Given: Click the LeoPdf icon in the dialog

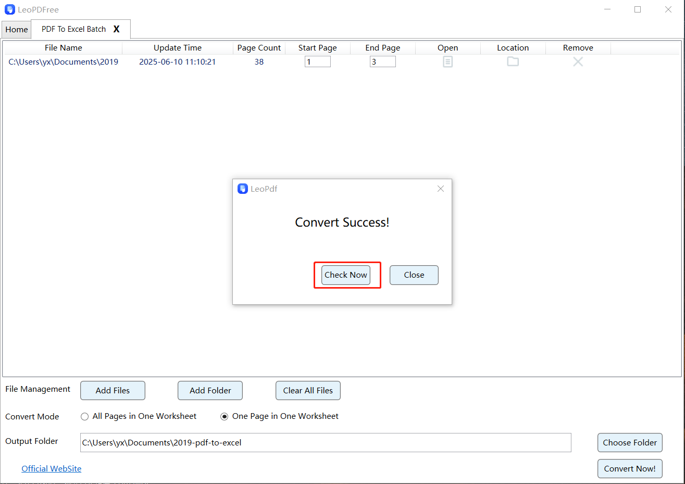Looking at the screenshot, I should (x=242, y=189).
